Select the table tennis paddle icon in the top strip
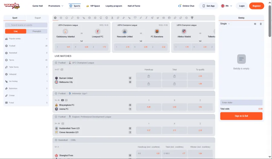272x159 pixels. (72, 18)
